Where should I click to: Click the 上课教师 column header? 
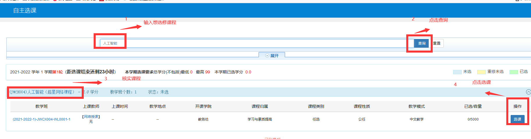point(91,106)
